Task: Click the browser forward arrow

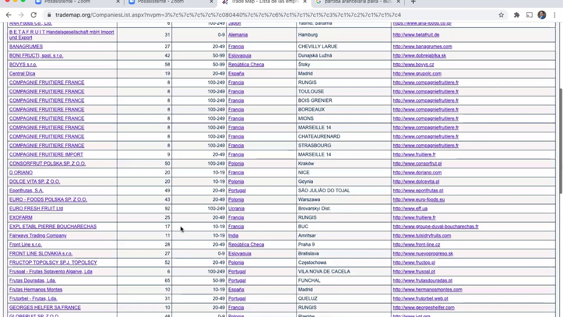Action: point(21,15)
